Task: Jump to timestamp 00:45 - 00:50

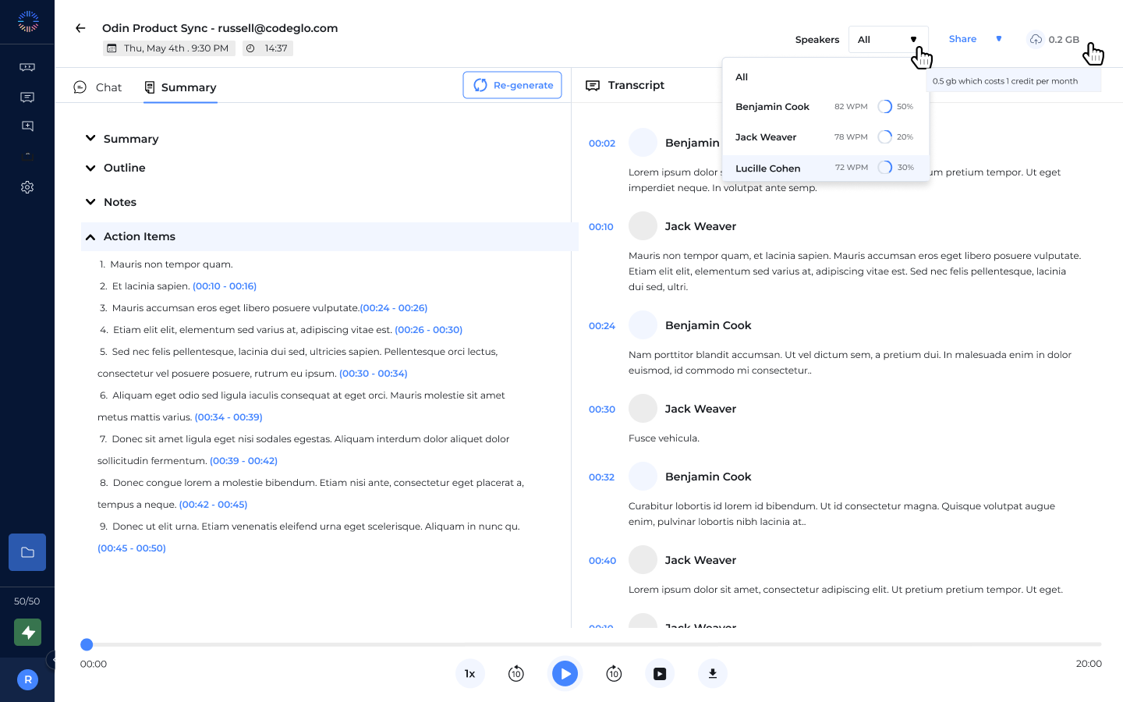Action: [x=132, y=548]
